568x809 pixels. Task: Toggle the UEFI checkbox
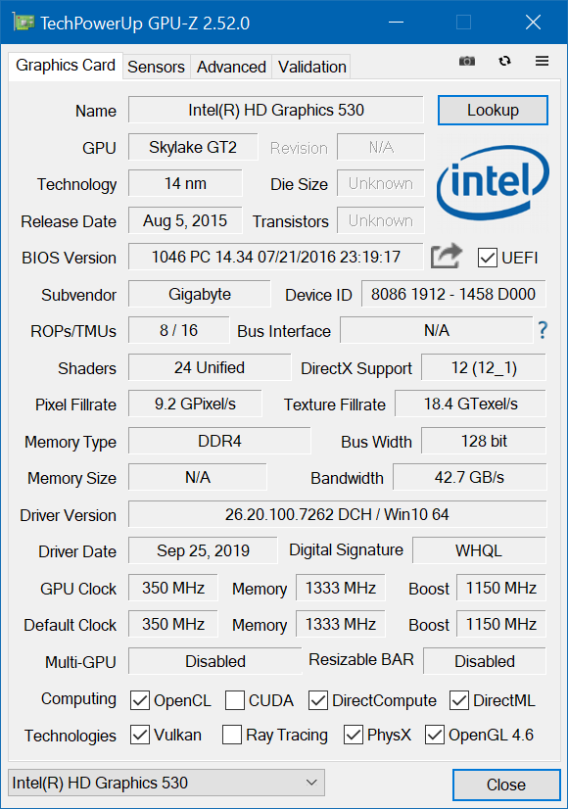point(488,257)
